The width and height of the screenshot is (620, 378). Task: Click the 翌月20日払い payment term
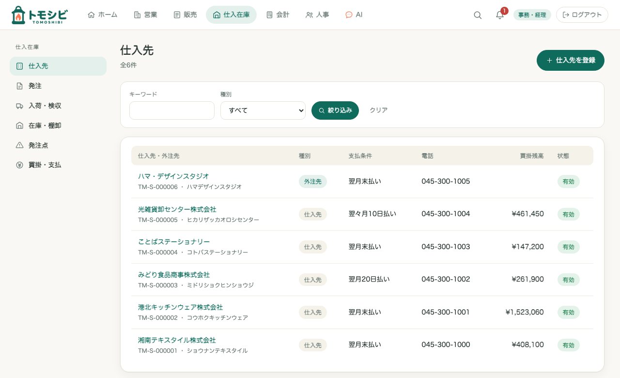click(x=369, y=279)
